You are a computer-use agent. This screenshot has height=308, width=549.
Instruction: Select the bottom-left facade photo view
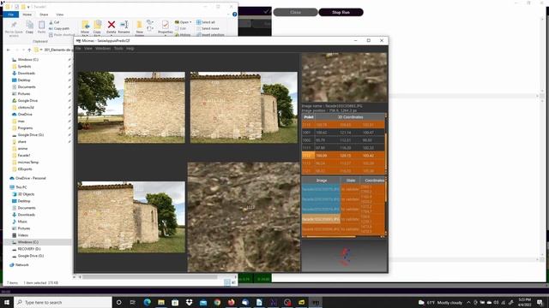[131, 216]
